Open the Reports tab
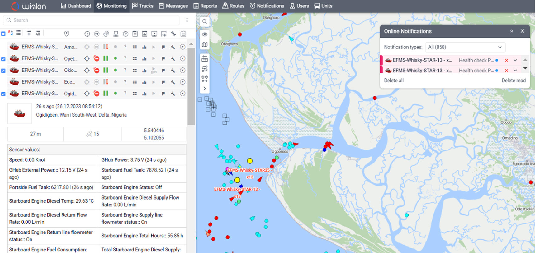 coord(205,6)
